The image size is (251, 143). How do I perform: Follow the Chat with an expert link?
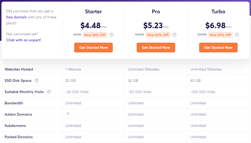(x=24, y=40)
